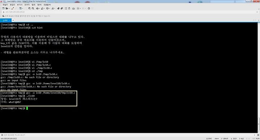The image size is (260, 140).
Task: Click the Encoding globe icon
Action: pyautogui.click(x=47, y=8)
